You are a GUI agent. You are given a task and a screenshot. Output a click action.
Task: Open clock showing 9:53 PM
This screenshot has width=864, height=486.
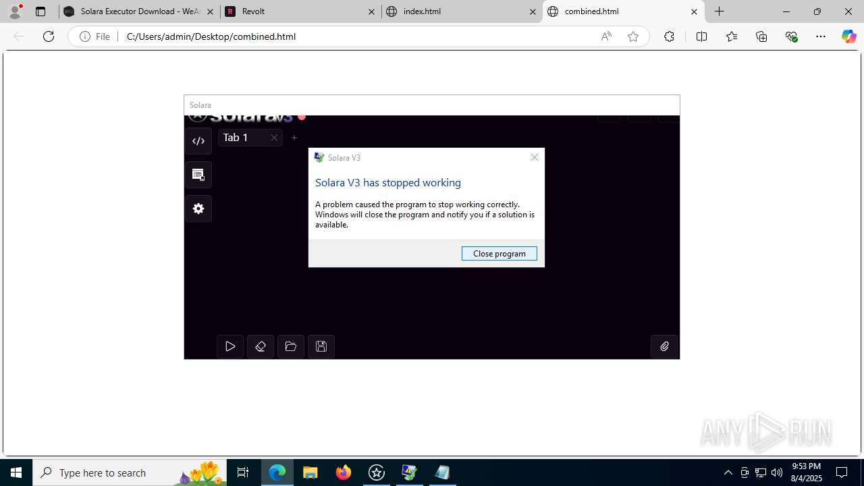click(x=806, y=473)
